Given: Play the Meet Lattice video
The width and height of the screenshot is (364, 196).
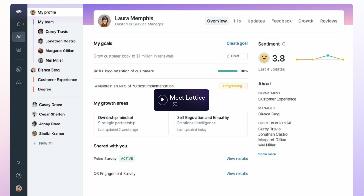Looking at the screenshot, I should [x=162, y=100].
